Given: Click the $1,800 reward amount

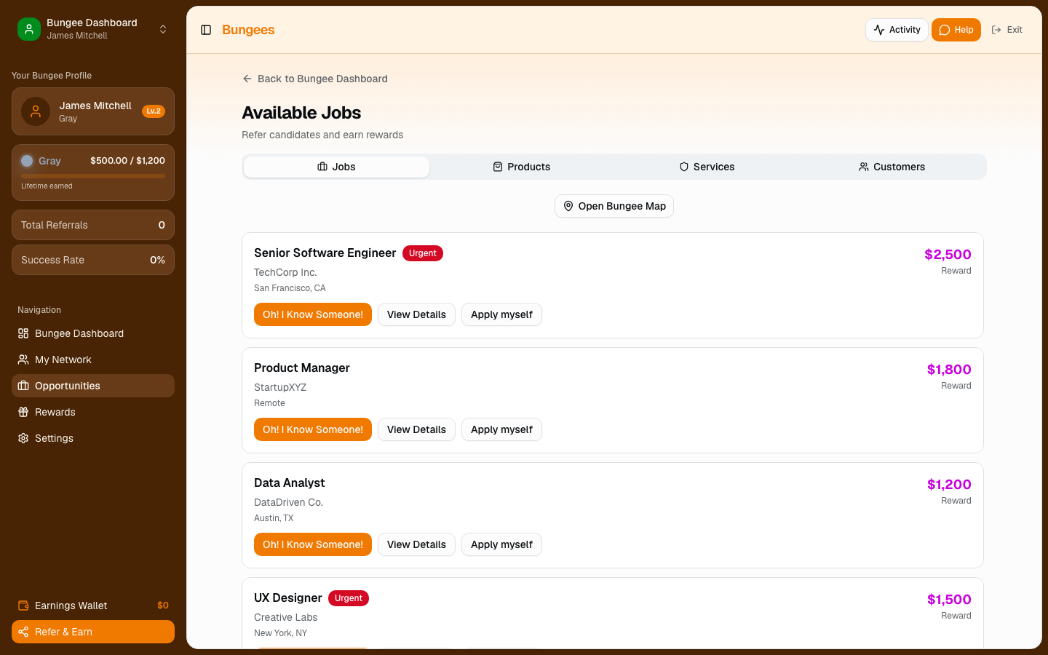Looking at the screenshot, I should [949, 369].
